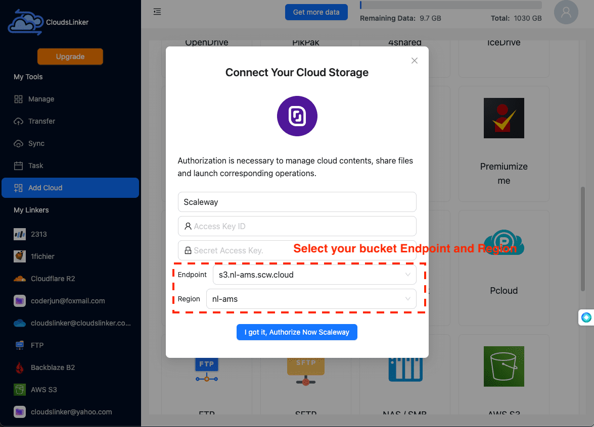This screenshot has height=427, width=594.
Task: Click the Add Cloud icon
Action: (x=18, y=188)
